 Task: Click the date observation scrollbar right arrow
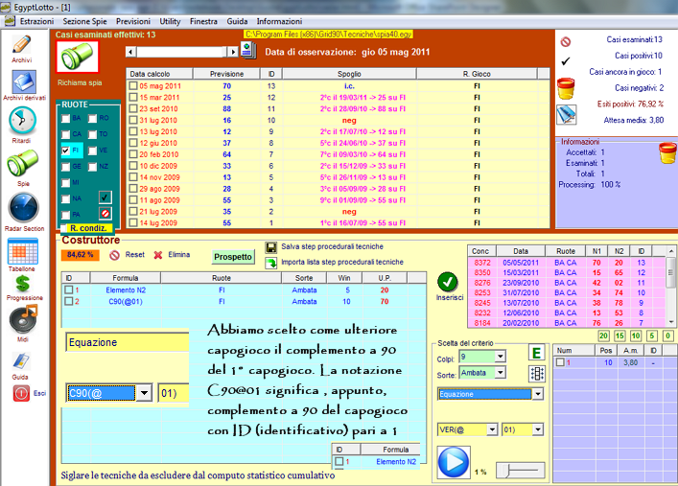coord(233,52)
